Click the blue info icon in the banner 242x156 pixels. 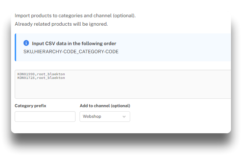pyautogui.click(x=26, y=43)
